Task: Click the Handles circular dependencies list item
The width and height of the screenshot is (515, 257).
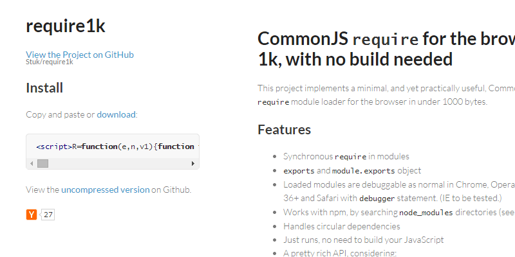Action: coord(341,226)
